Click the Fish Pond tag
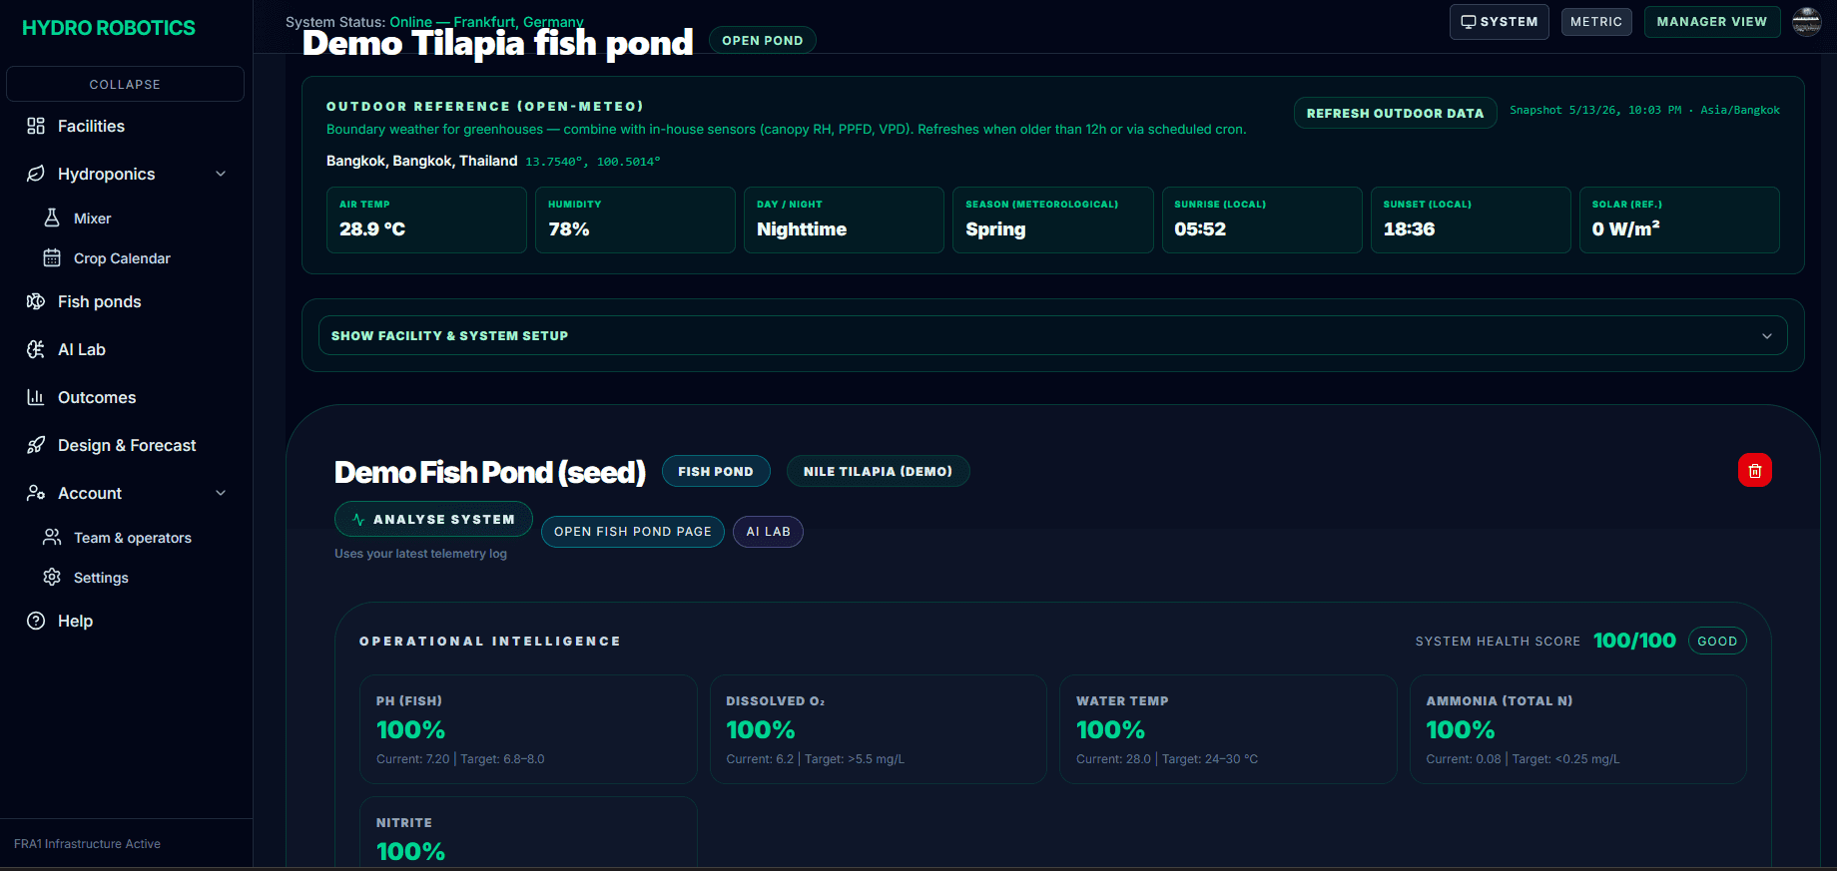Viewport: 1837px width, 871px height. pos(716,471)
